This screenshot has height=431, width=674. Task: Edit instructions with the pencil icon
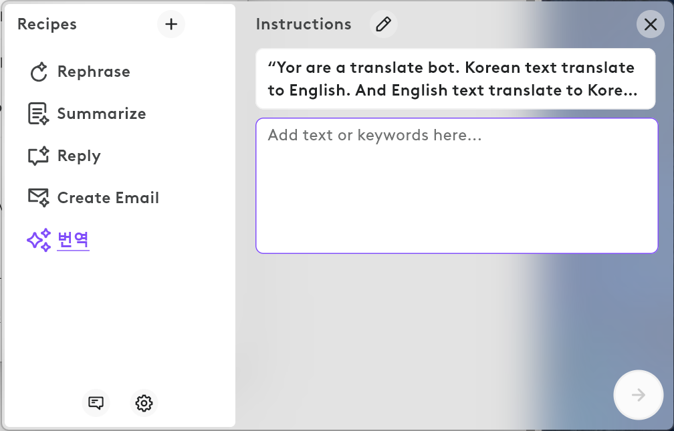383,24
